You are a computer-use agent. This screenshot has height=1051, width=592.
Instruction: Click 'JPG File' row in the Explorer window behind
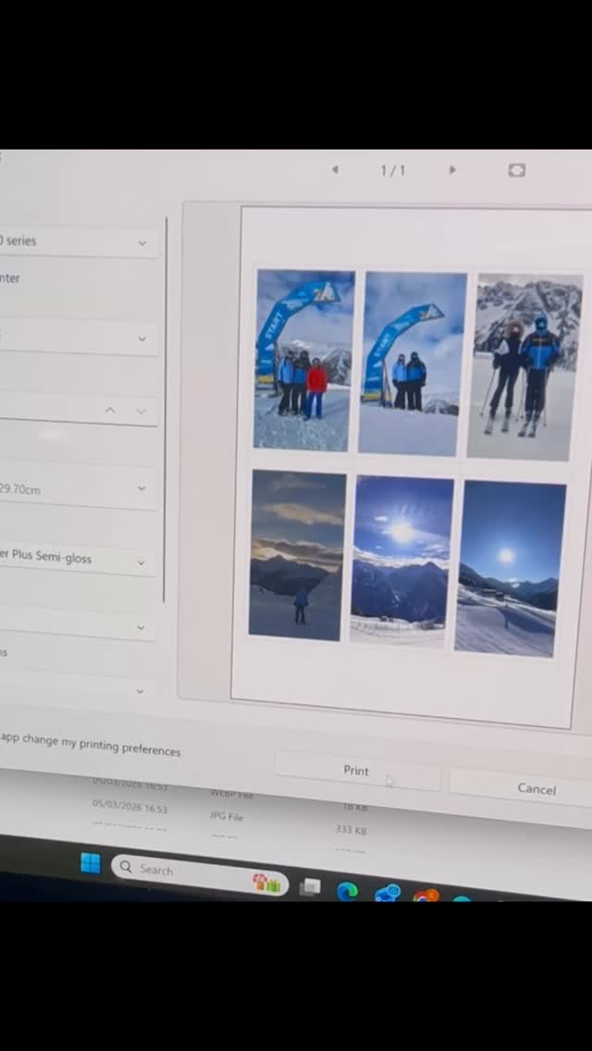(226, 816)
